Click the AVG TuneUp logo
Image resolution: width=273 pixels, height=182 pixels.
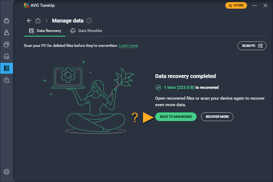click(x=27, y=5)
